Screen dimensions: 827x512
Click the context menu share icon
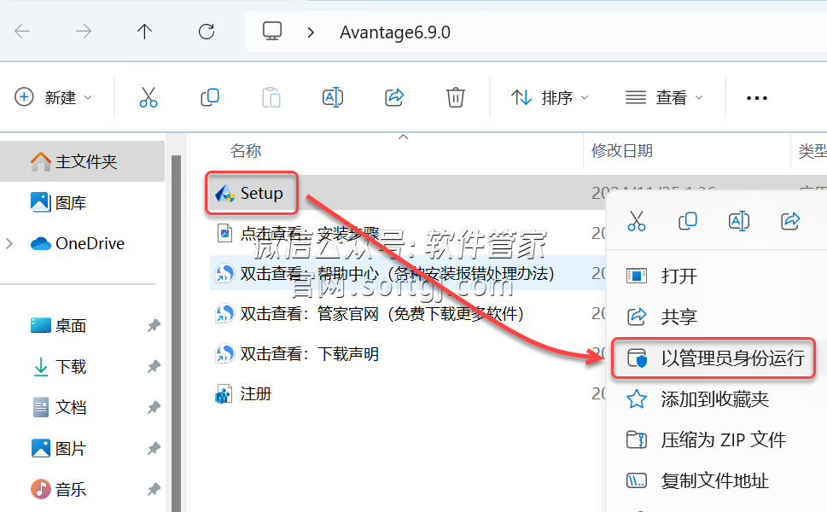(x=790, y=221)
